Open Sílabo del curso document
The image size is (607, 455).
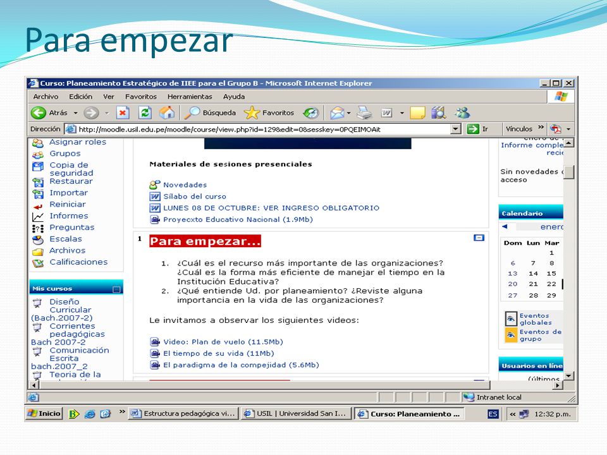coord(195,197)
